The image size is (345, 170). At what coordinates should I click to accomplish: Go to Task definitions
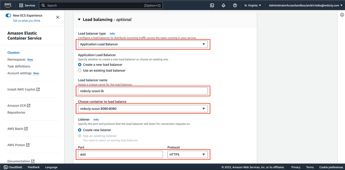click(19, 66)
